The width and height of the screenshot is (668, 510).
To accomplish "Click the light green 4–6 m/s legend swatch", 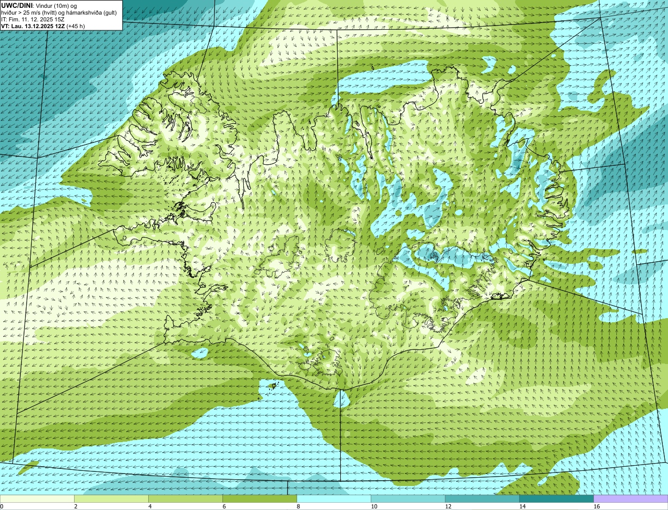I will click(x=185, y=499).
